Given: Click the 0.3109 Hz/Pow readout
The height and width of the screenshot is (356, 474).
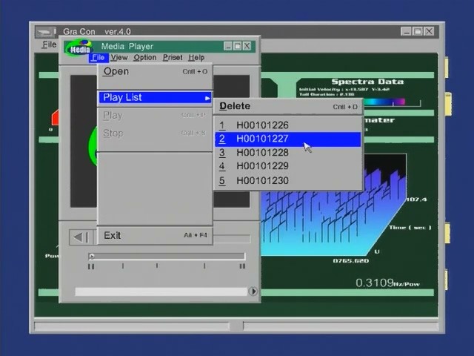Looking at the screenshot, I should (387, 283).
